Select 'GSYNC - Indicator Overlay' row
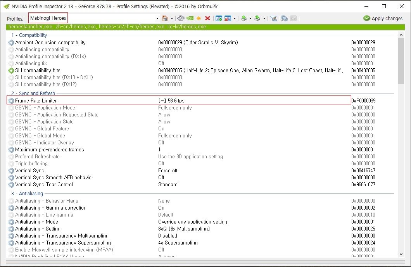The width and height of the screenshot is (411, 267). pyautogui.click(x=201, y=143)
